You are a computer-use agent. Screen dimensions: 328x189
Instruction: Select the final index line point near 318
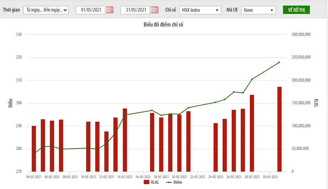(x=279, y=62)
